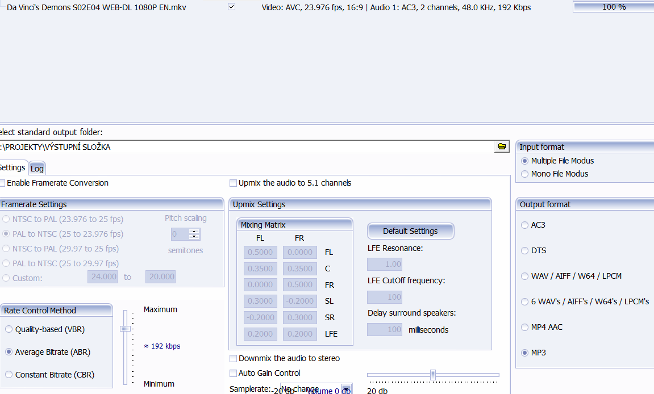Choose Constant Bitrate (CBR) option
Viewport: 654px width, 394px height.
click(x=9, y=375)
